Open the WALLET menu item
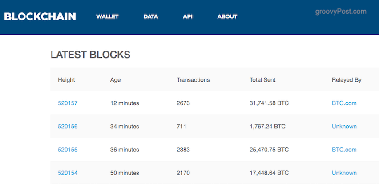The width and height of the screenshot is (379, 190). (107, 16)
